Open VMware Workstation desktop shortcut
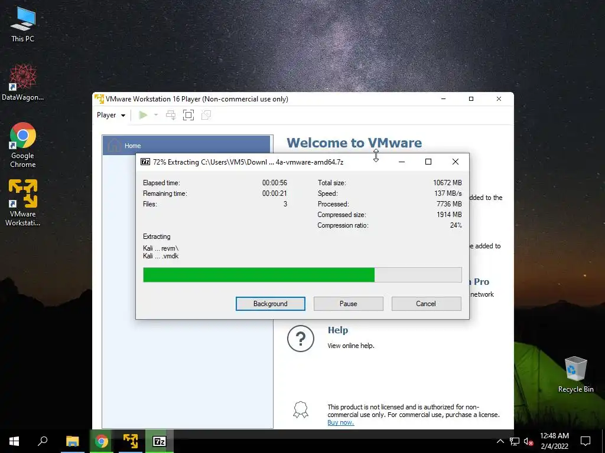The image size is (605, 453). pos(23,203)
